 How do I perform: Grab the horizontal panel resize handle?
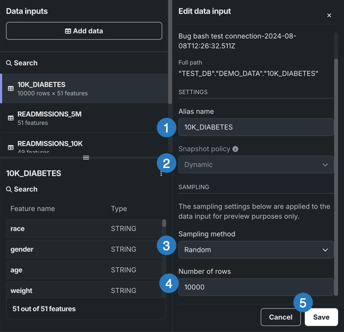(86, 158)
